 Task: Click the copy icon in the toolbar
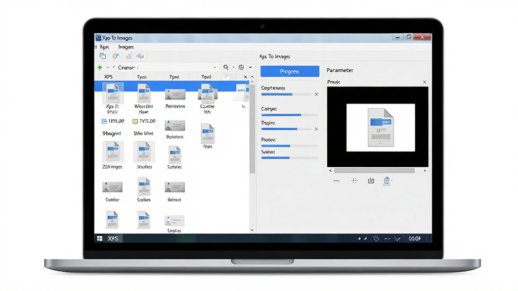103,56
